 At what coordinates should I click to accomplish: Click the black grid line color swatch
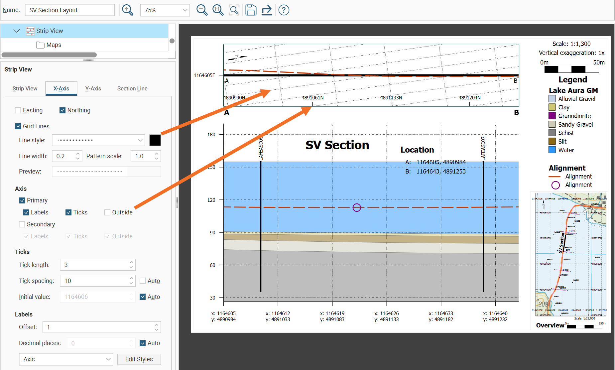[155, 140]
